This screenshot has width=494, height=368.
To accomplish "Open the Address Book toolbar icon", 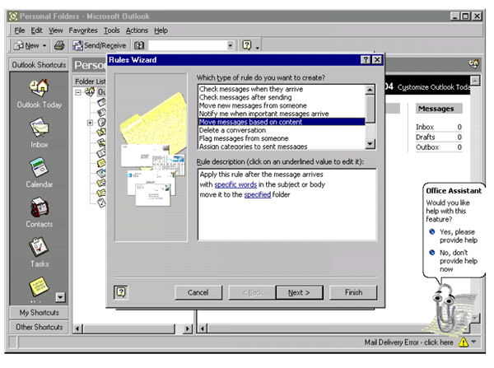I will (x=139, y=45).
